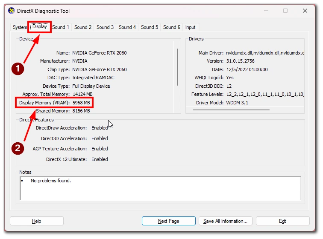Screen dimensions: 323x239
Task: Close the DirectX Diagnostic Tool window
Action: 305,11
